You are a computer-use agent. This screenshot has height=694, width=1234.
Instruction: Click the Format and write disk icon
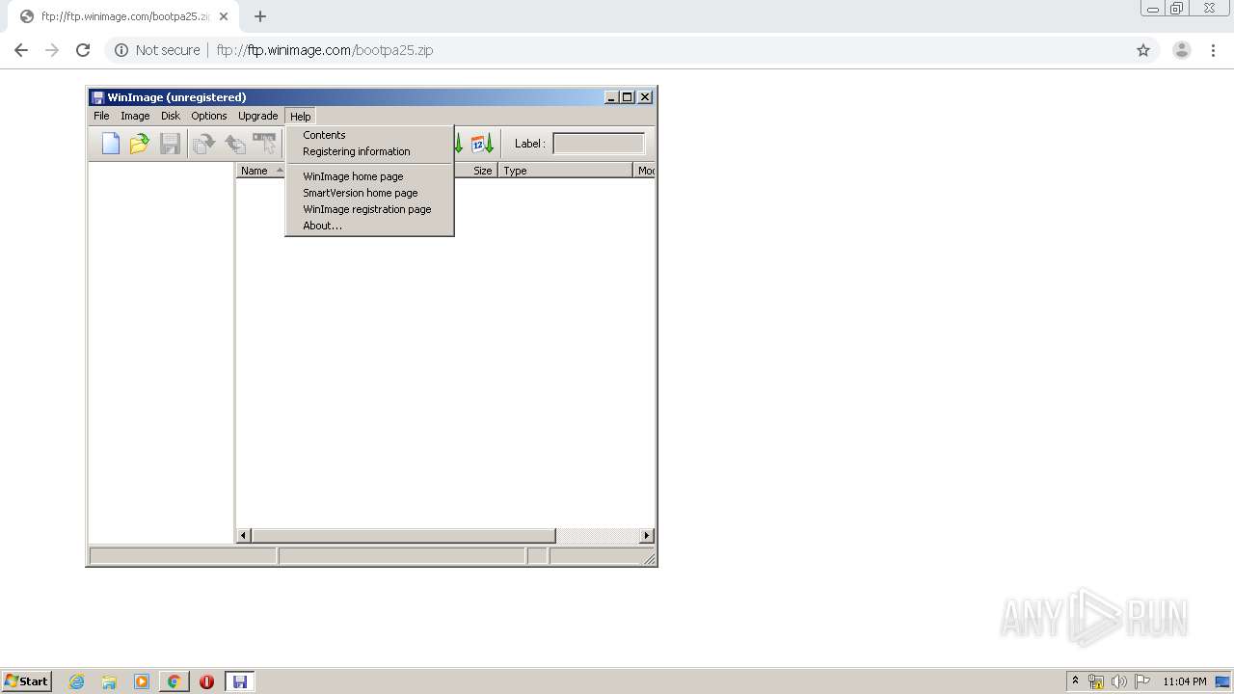pos(264,144)
